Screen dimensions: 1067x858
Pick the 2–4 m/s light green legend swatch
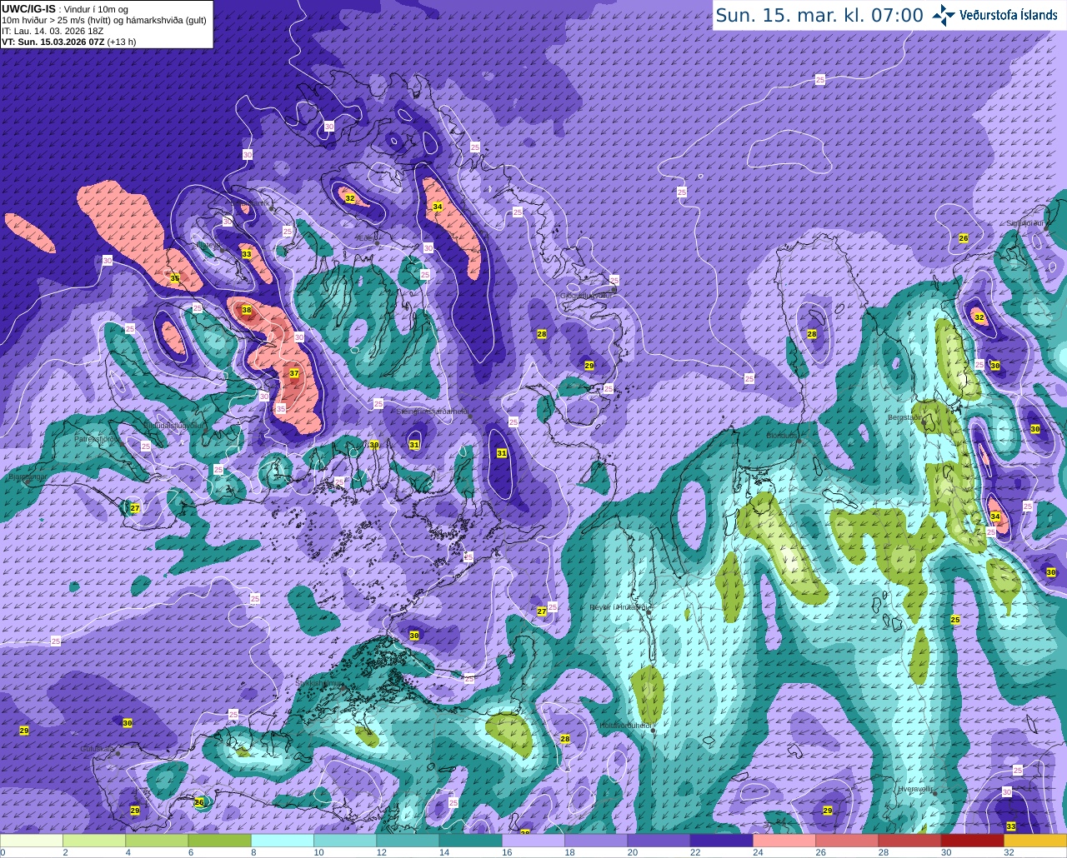coord(94,841)
